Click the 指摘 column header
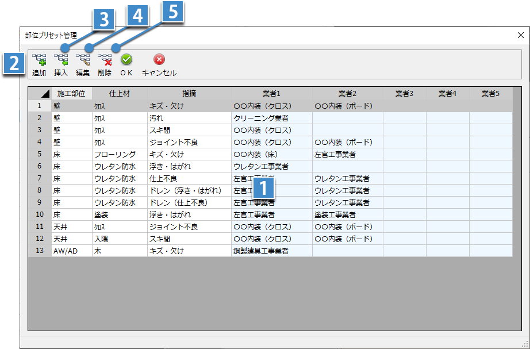Viewport: 530px width, 349px height. [189, 94]
